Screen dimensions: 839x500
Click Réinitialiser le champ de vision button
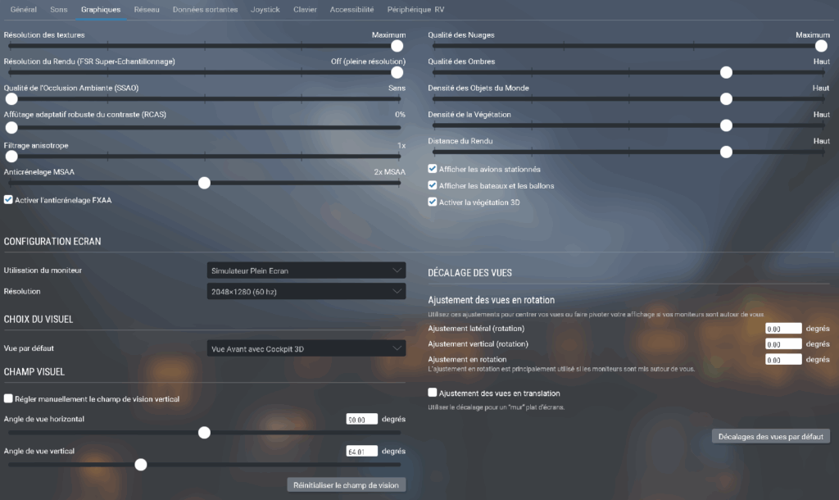click(346, 485)
